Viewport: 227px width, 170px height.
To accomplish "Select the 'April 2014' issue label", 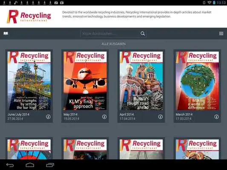I will click(x=126, y=114).
